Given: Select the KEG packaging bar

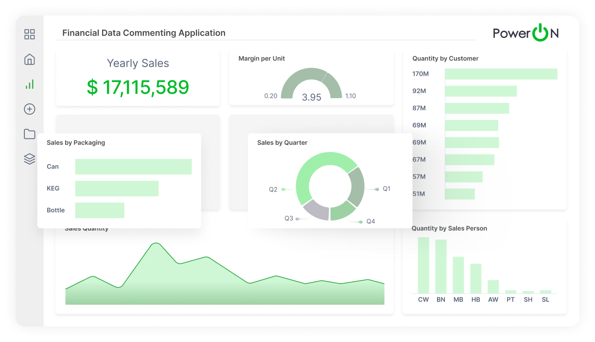Looking at the screenshot, I should pyautogui.click(x=117, y=188).
